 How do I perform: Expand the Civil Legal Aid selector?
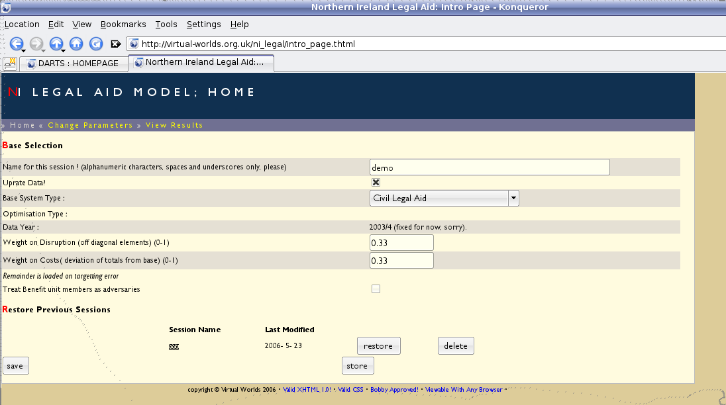[513, 197]
